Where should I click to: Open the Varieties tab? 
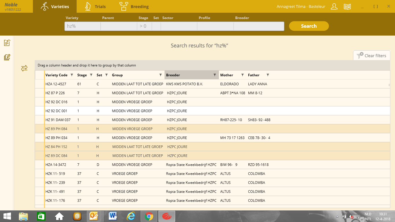point(55,6)
